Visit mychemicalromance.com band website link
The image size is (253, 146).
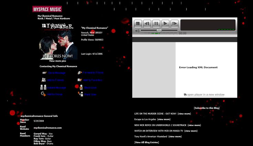(x=48, y=128)
